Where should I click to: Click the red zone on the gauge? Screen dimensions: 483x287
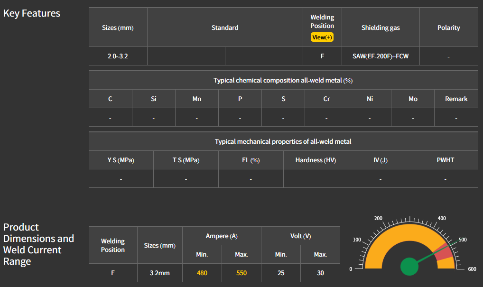tap(444, 251)
